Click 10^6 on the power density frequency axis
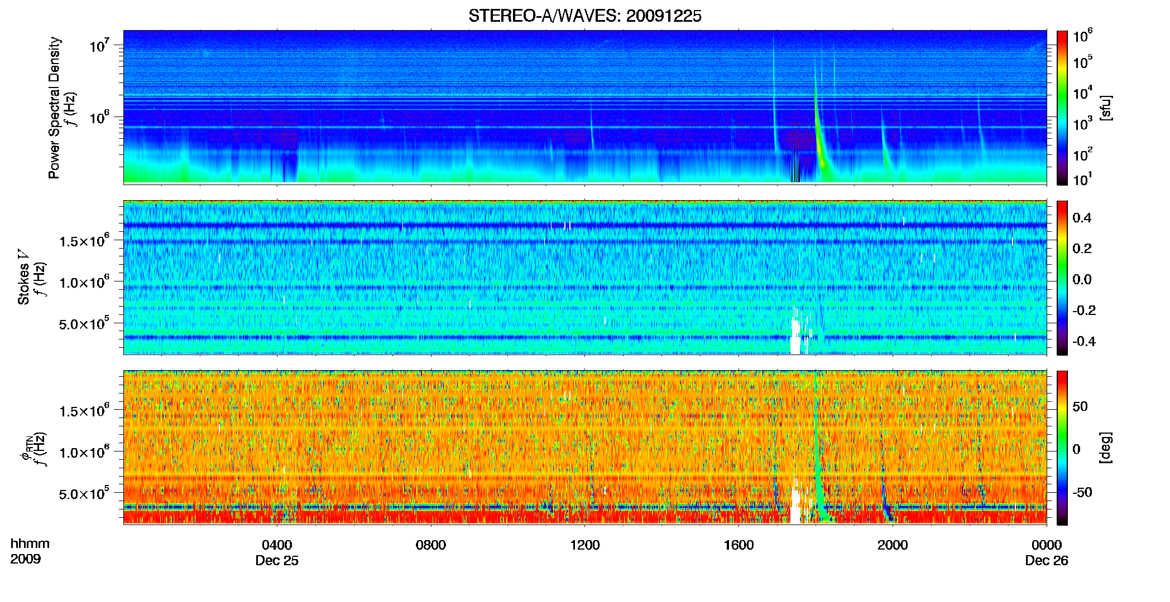The image size is (1170, 602). (x=99, y=116)
